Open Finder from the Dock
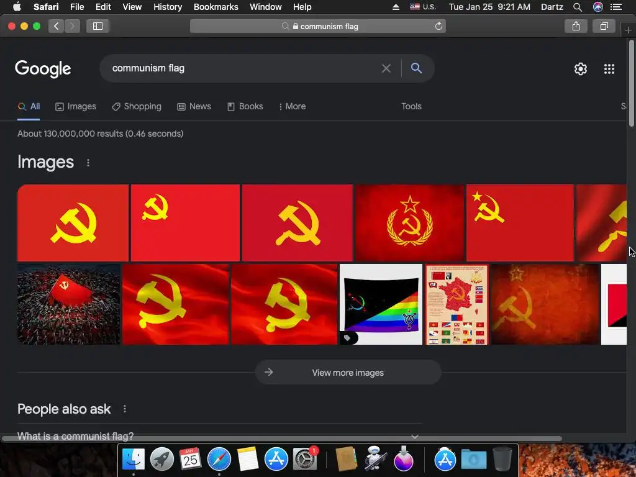The height and width of the screenshot is (477, 636). (x=134, y=460)
